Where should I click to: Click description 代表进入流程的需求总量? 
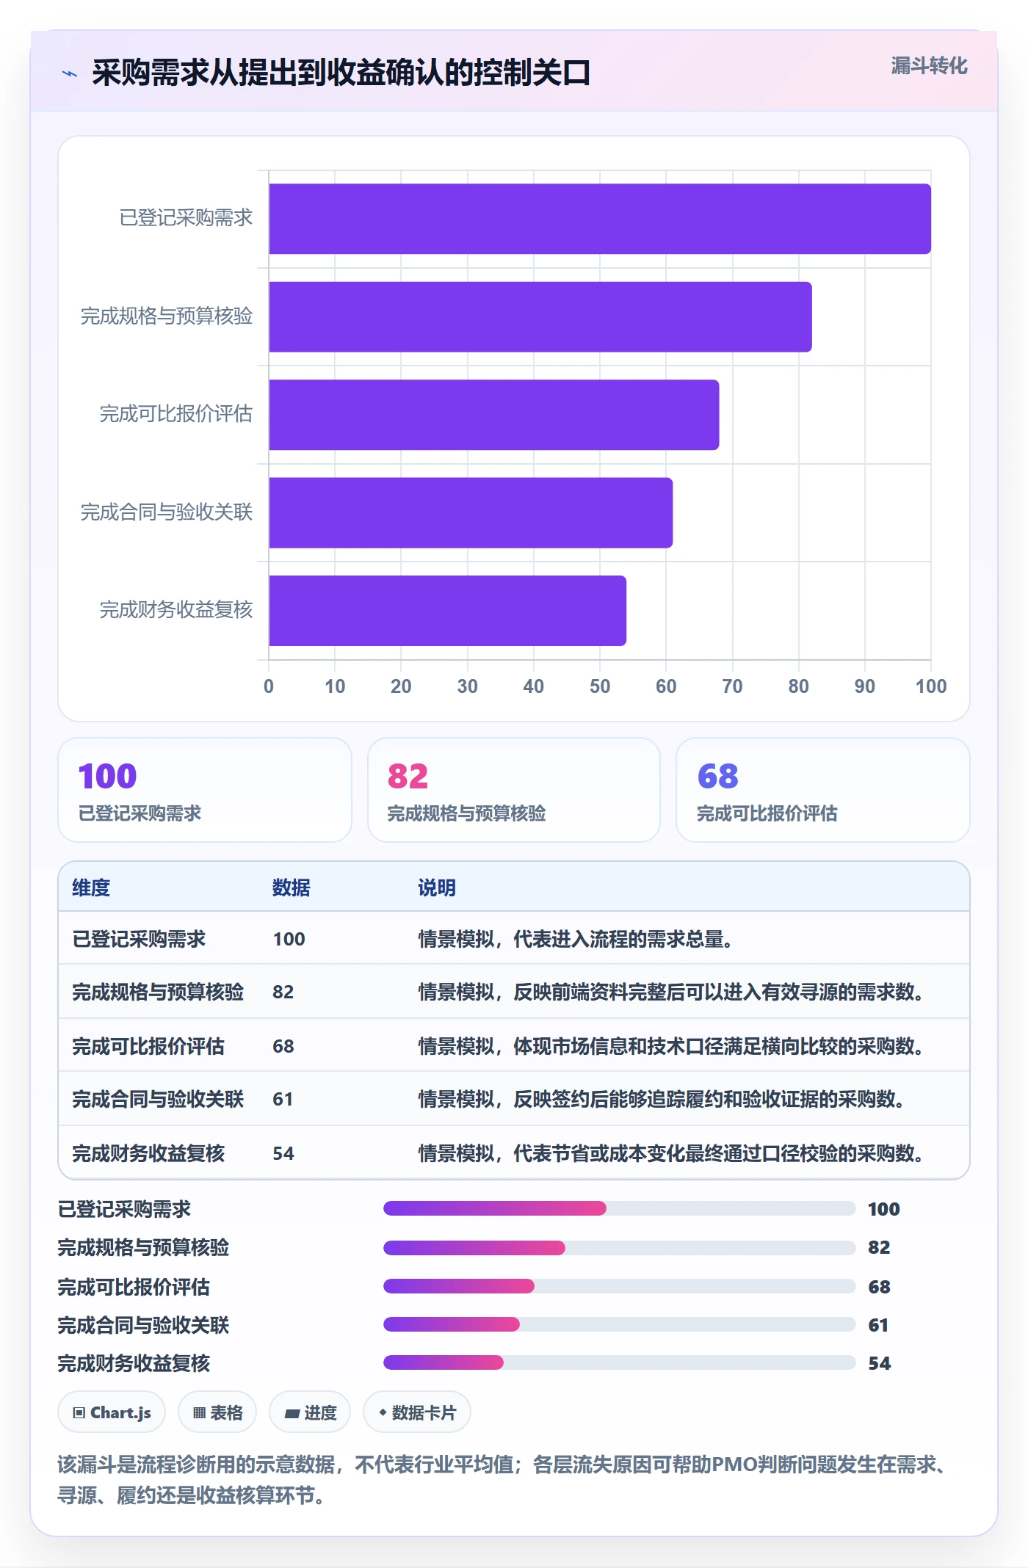[x=577, y=939]
